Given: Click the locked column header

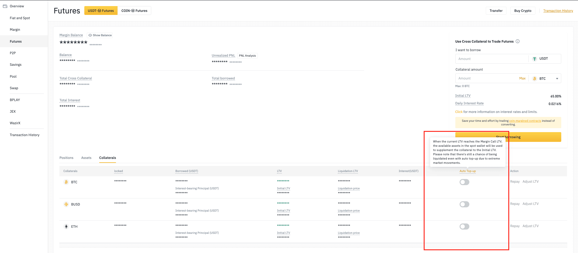Looking at the screenshot, I should pyautogui.click(x=118, y=171).
